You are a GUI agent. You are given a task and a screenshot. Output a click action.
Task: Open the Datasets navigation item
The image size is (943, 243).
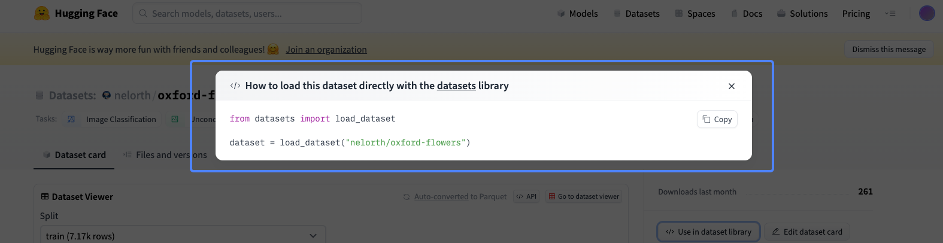click(636, 13)
